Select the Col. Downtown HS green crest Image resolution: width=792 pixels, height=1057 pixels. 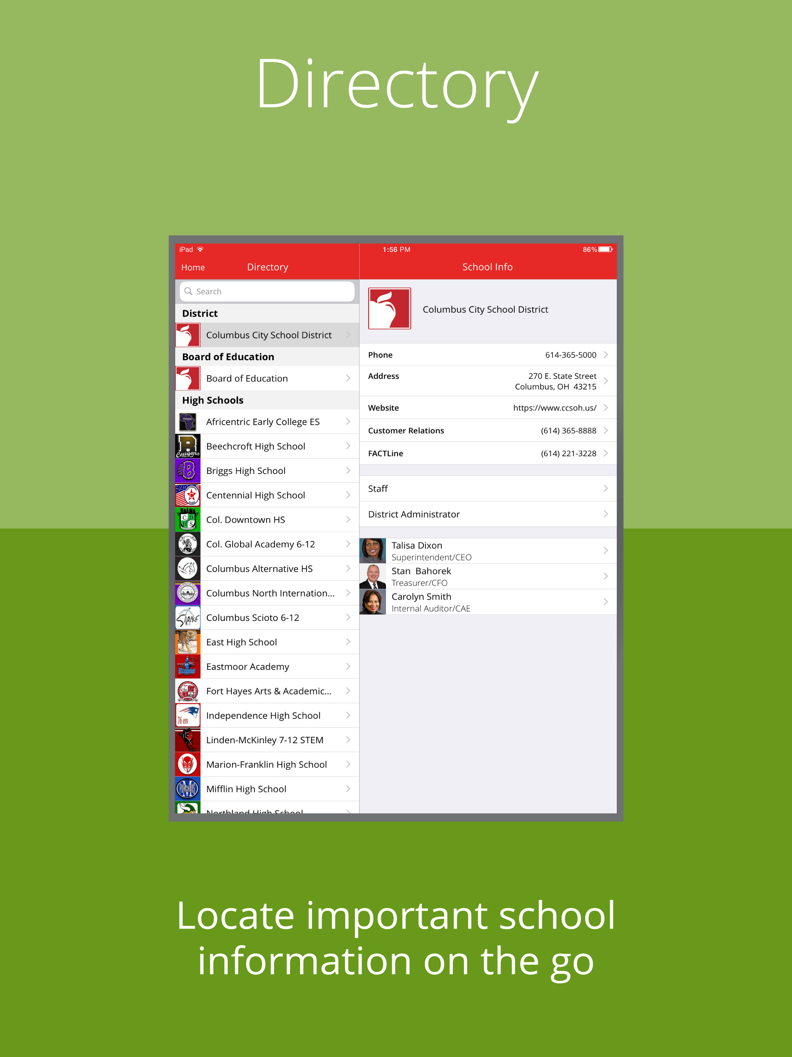click(188, 520)
